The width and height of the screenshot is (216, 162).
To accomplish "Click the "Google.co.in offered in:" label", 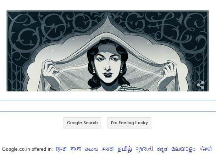I will (x=27, y=149).
